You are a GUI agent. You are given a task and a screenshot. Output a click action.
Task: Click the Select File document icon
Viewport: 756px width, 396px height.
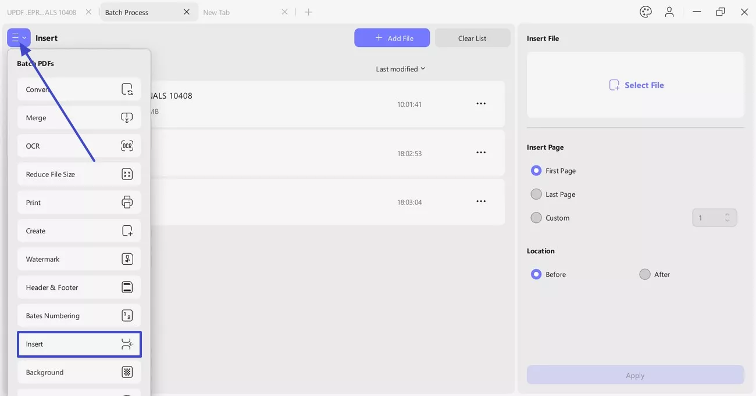614,85
